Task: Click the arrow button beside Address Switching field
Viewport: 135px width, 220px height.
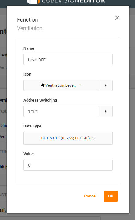Action: [106, 111]
